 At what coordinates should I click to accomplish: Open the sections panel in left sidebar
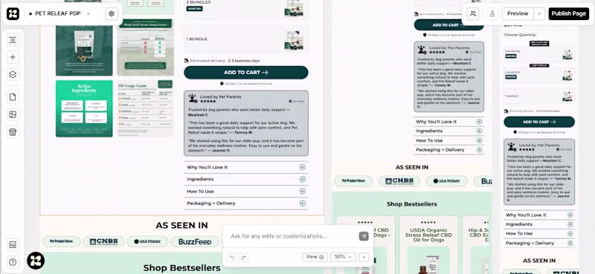[x=13, y=39]
